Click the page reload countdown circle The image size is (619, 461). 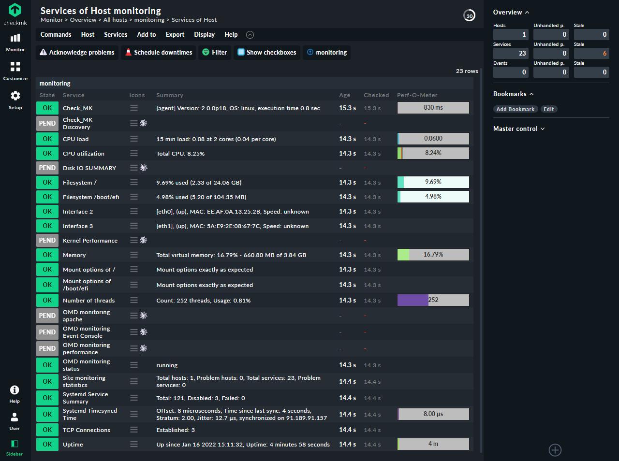(x=469, y=15)
